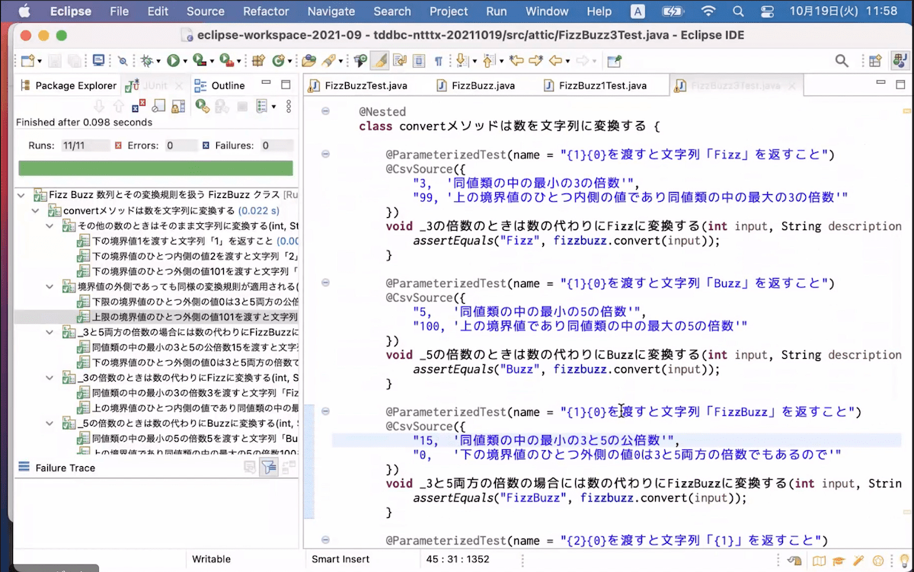Collapse the convertメソッドは数を文字列に変換する tree node
The image size is (914, 572).
click(x=36, y=210)
